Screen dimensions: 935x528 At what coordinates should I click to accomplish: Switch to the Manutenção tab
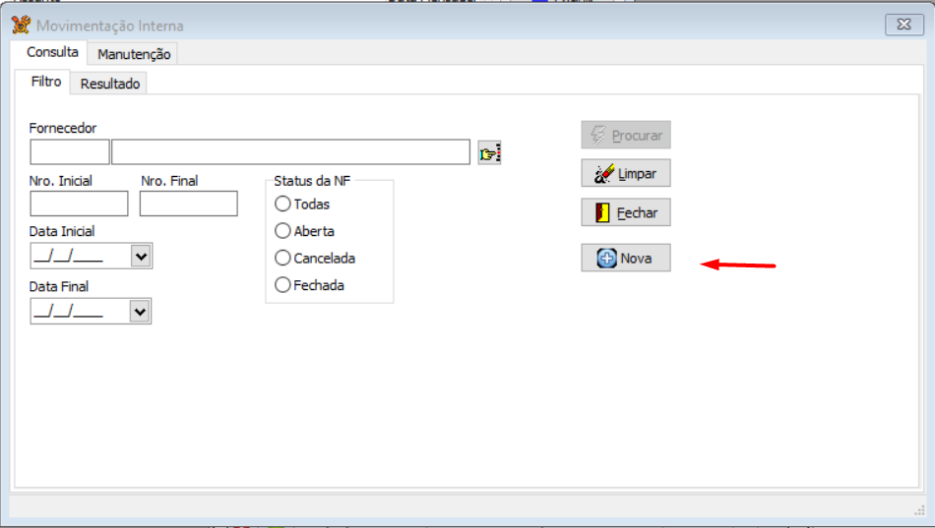tap(134, 54)
